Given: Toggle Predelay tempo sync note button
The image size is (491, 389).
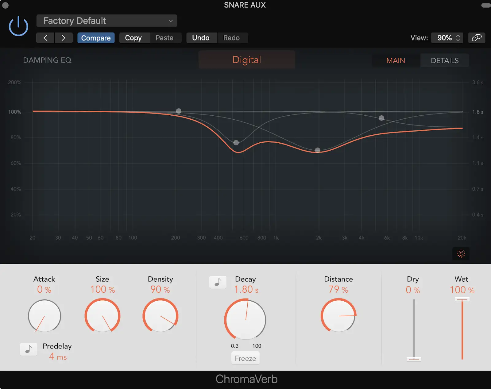Looking at the screenshot, I should [29, 349].
